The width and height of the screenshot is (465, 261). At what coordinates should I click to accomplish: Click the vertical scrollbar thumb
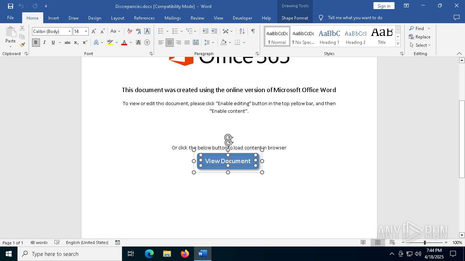click(x=462, y=139)
